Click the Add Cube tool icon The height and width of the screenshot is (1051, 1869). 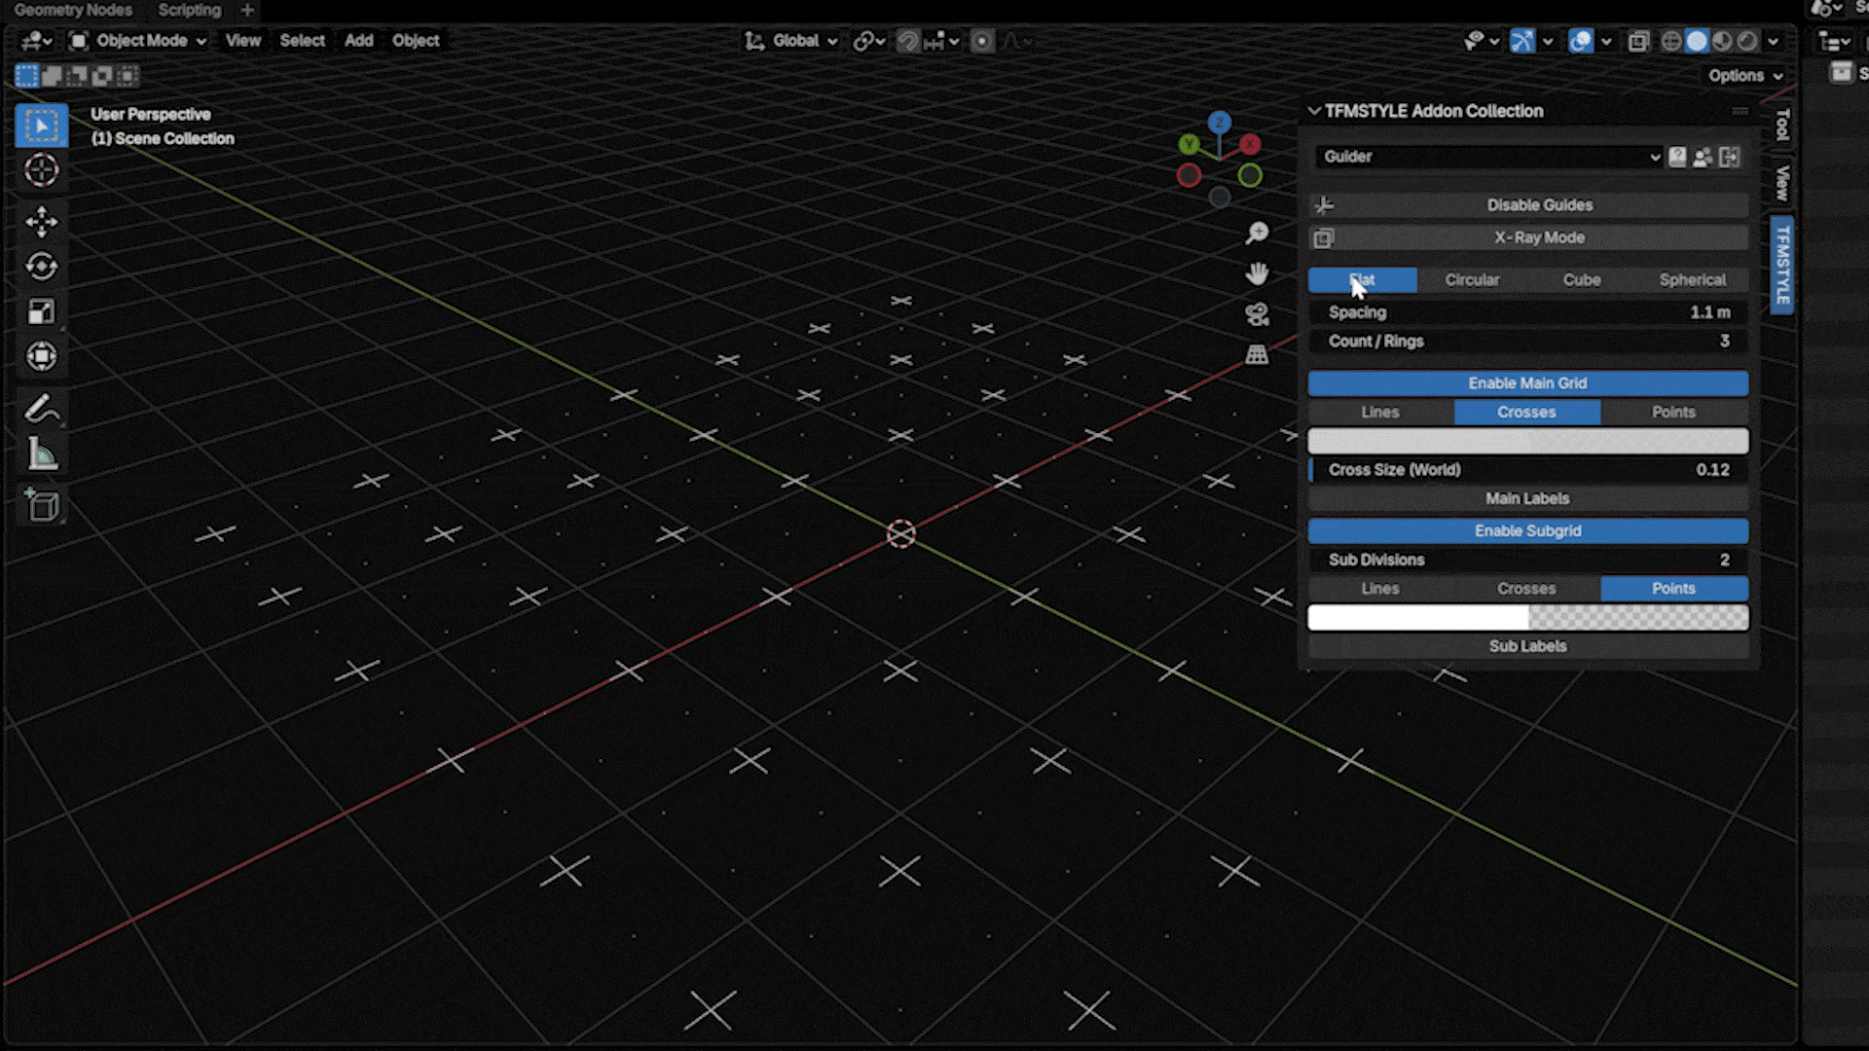(41, 505)
